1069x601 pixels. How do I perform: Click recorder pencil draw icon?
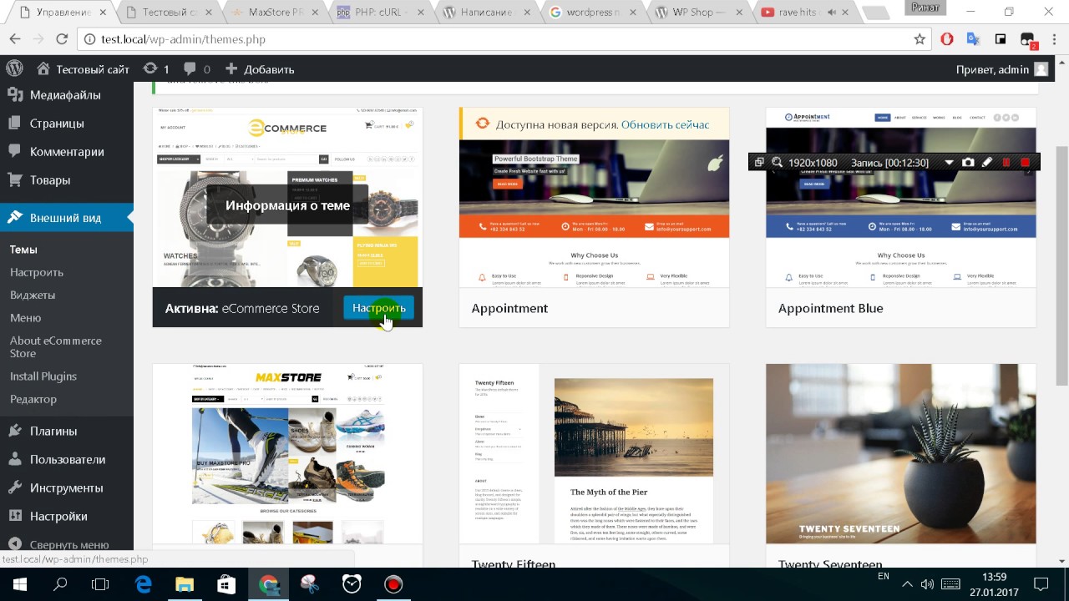point(987,163)
